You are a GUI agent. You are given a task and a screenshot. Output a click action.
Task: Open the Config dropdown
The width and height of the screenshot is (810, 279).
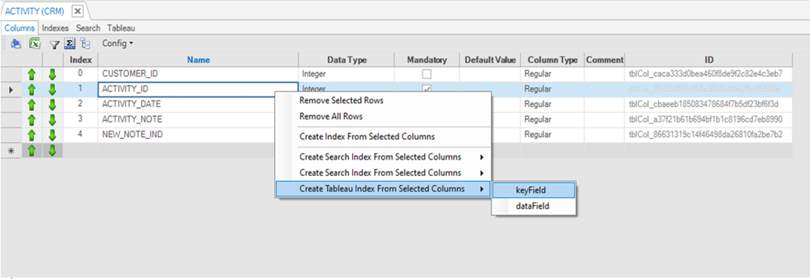[x=117, y=43]
